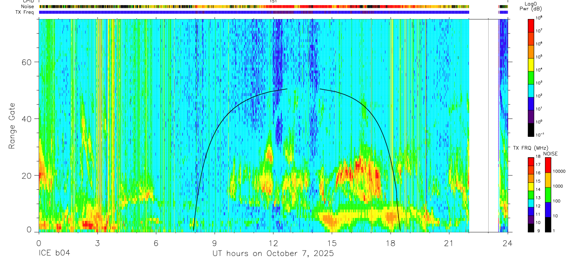Pick the red top segment of Lag0 Pwr colorbar
The width and height of the screenshot is (571, 263).
tap(531, 25)
